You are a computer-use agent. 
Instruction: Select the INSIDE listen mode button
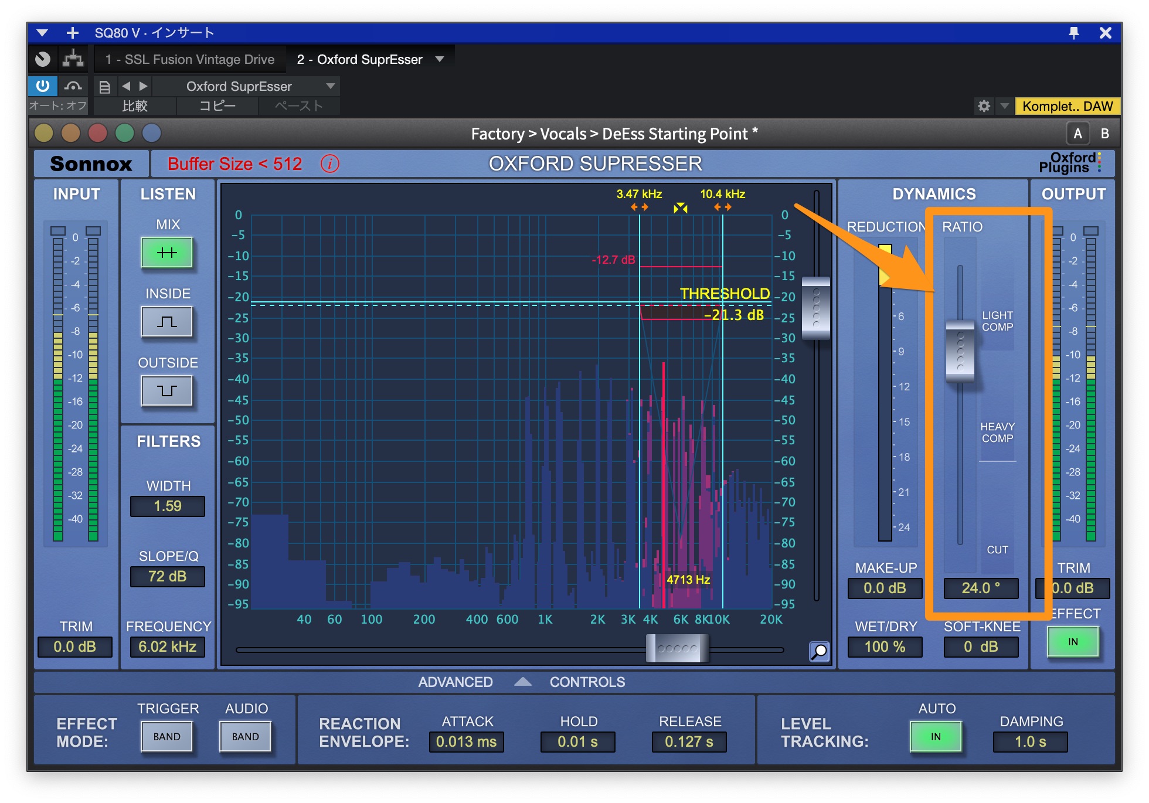tap(167, 322)
